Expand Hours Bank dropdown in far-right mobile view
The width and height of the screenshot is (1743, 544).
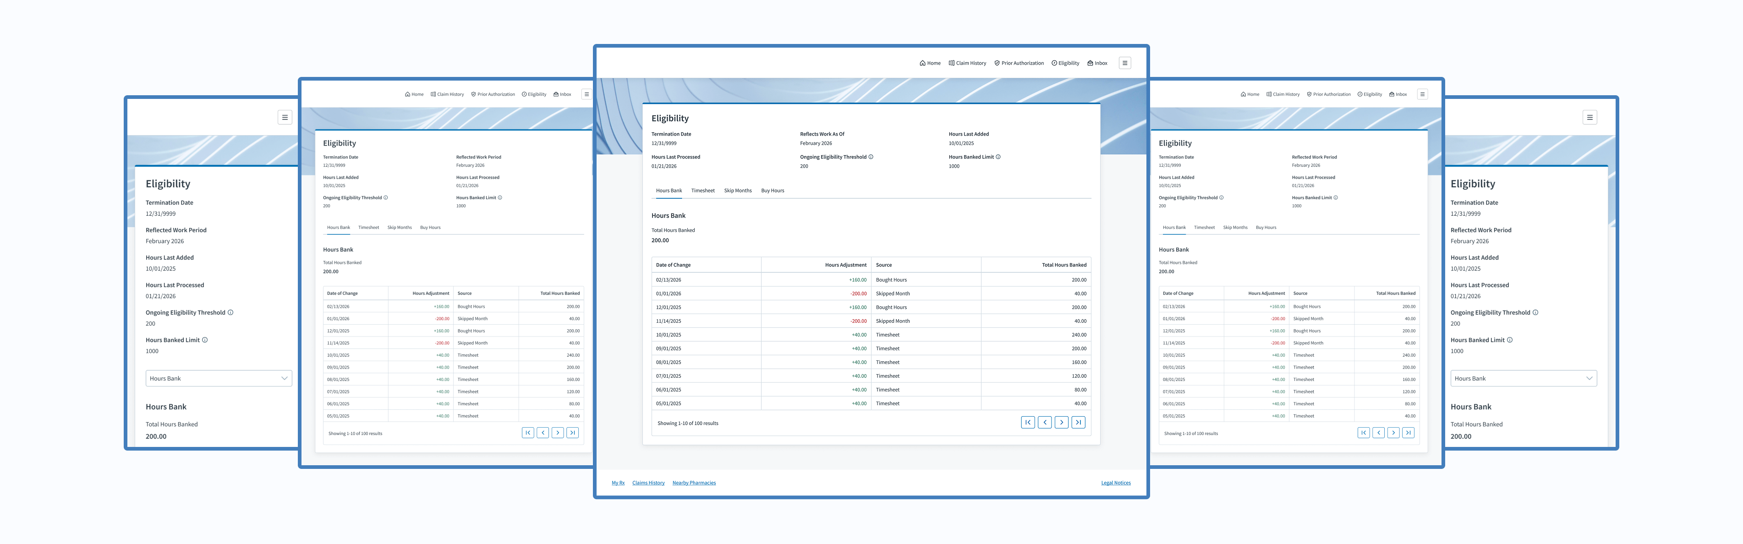(x=1523, y=378)
